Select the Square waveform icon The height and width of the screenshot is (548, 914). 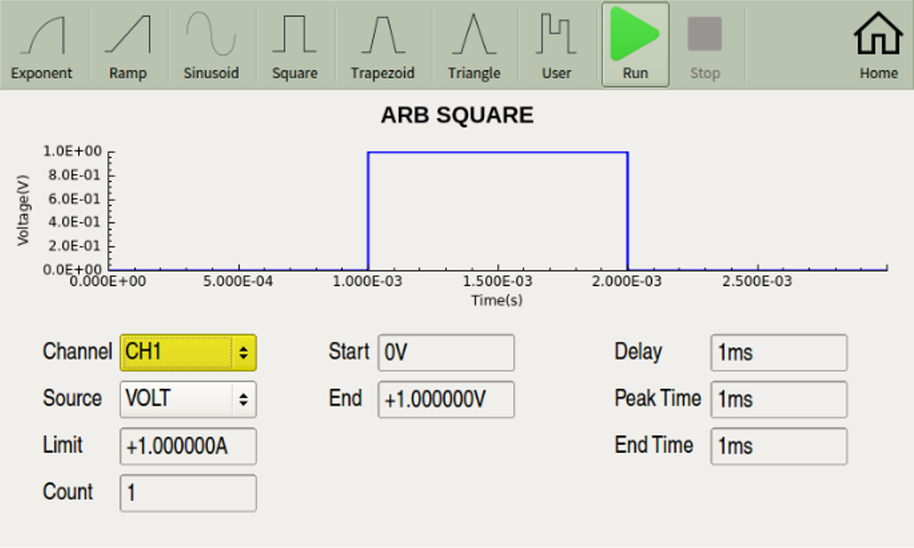click(x=295, y=46)
